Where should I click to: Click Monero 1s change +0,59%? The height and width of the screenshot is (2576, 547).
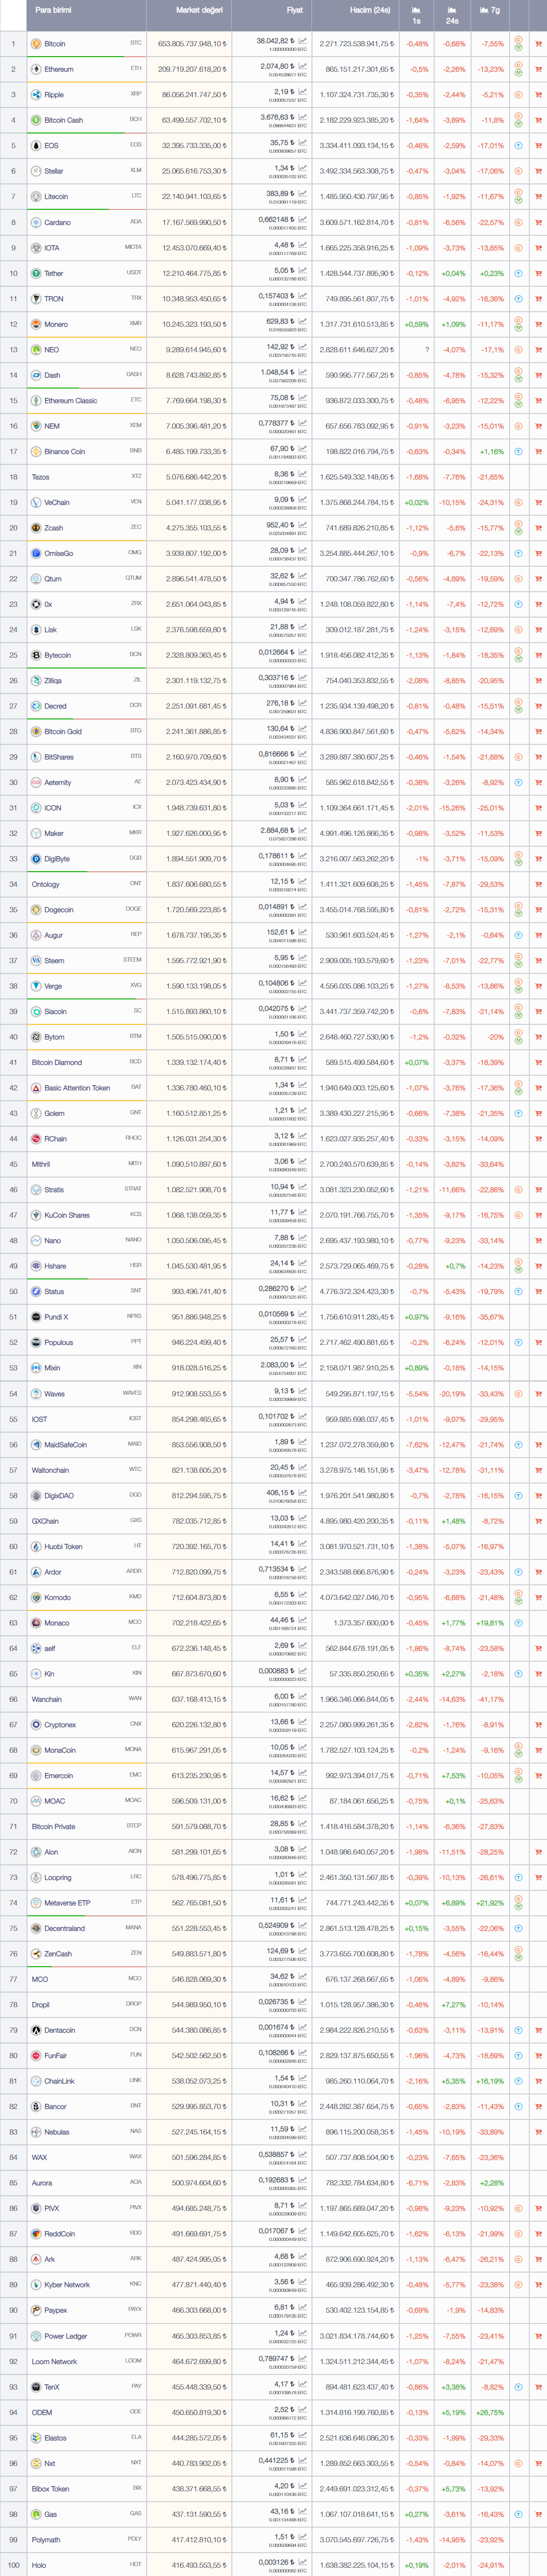[416, 324]
